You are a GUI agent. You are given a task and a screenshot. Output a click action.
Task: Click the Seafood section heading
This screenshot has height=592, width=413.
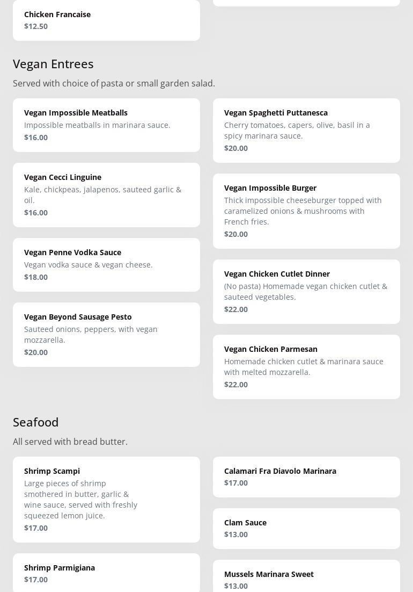point(36,422)
